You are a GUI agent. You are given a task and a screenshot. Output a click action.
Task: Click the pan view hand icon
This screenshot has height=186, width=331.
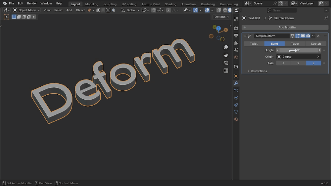click(226, 55)
